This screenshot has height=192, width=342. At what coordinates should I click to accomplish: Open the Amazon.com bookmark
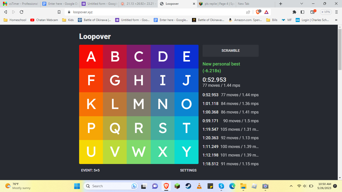click(x=245, y=20)
